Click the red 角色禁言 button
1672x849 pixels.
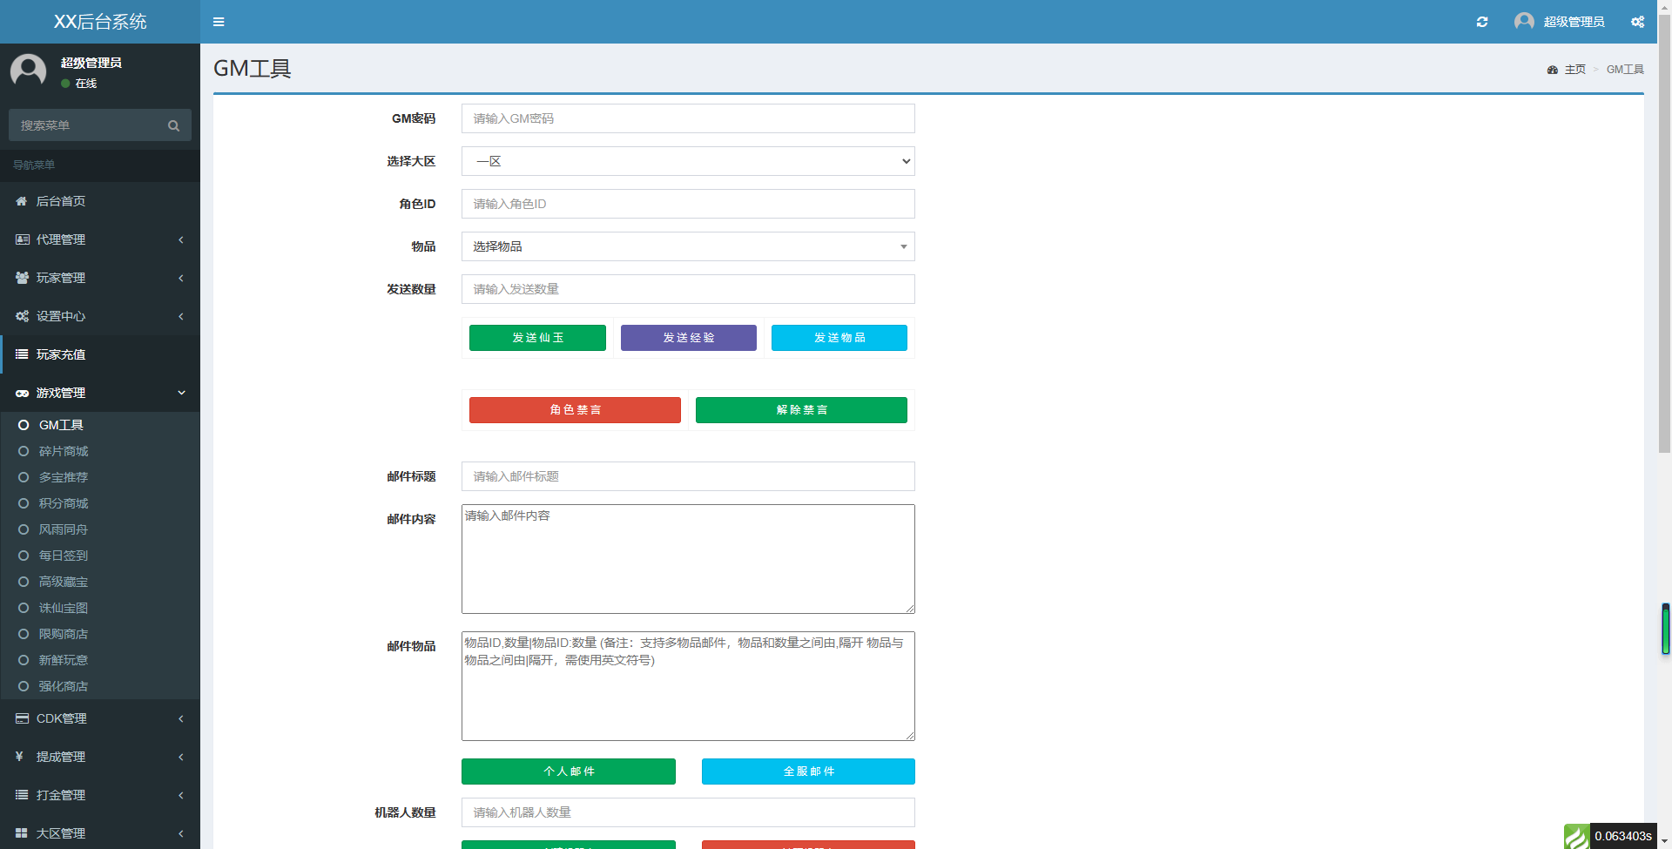coord(575,410)
